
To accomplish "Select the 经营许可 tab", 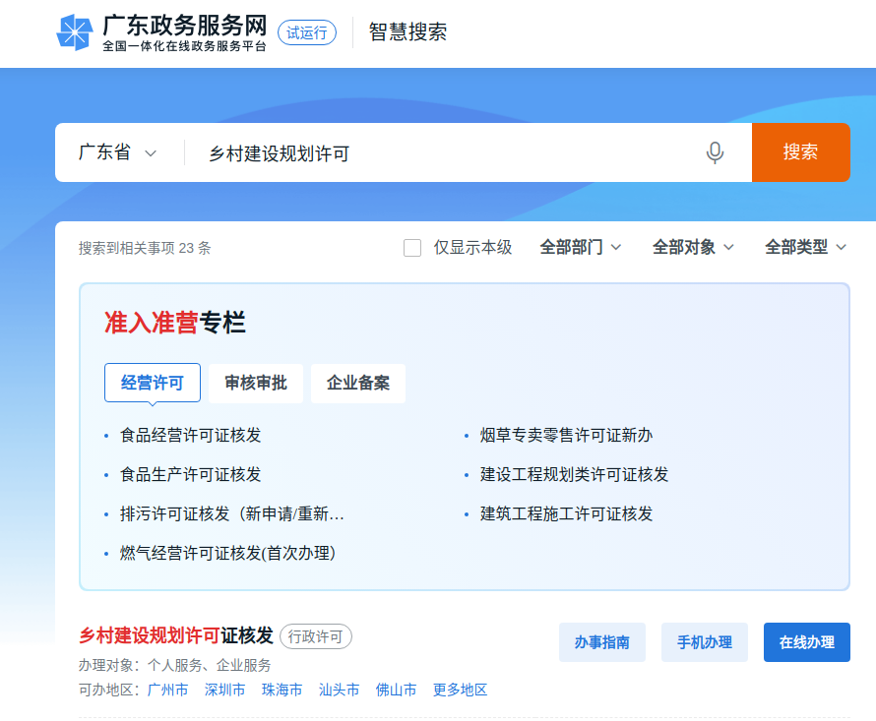I will (153, 383).
